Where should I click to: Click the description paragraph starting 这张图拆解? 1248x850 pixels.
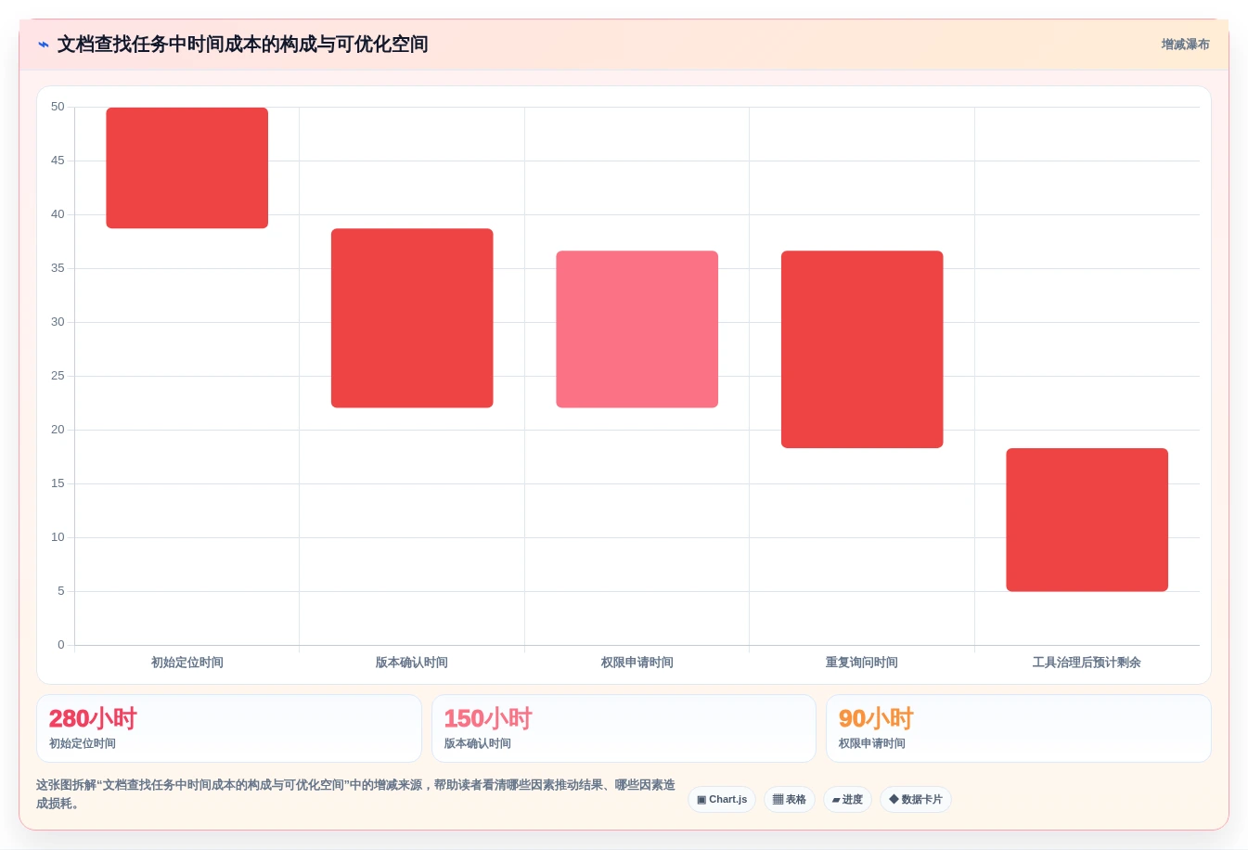pyautogui.click(x=355, y=794)
